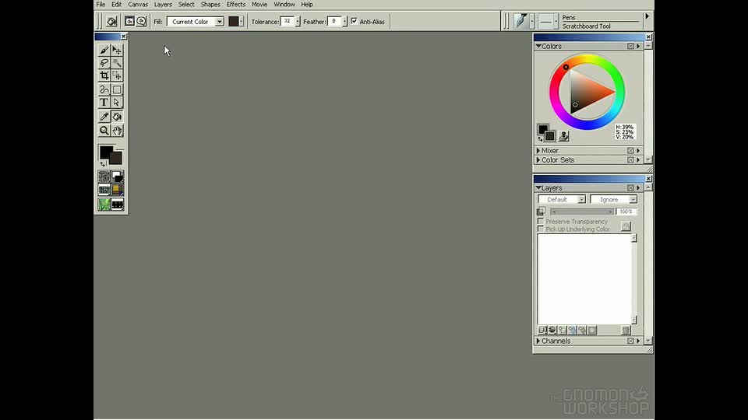Open the brush variant stroke selector

[x=546, y=21]
